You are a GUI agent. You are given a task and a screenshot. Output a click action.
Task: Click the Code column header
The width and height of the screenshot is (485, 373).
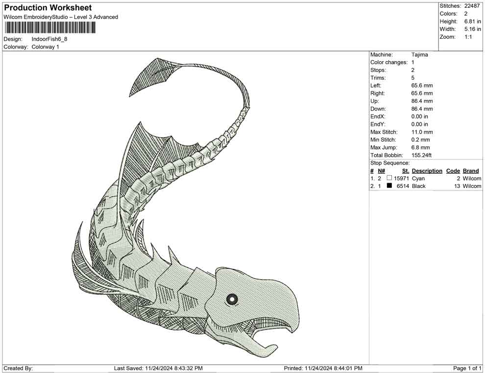(453, 171)
